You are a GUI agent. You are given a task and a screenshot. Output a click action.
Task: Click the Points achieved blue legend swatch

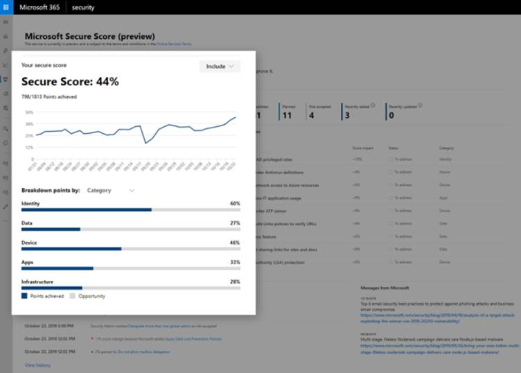[24, 296]
